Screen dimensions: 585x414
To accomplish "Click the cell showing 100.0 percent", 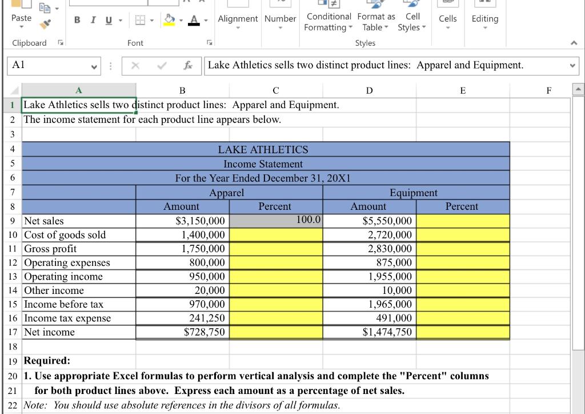I will coord(276,221).
